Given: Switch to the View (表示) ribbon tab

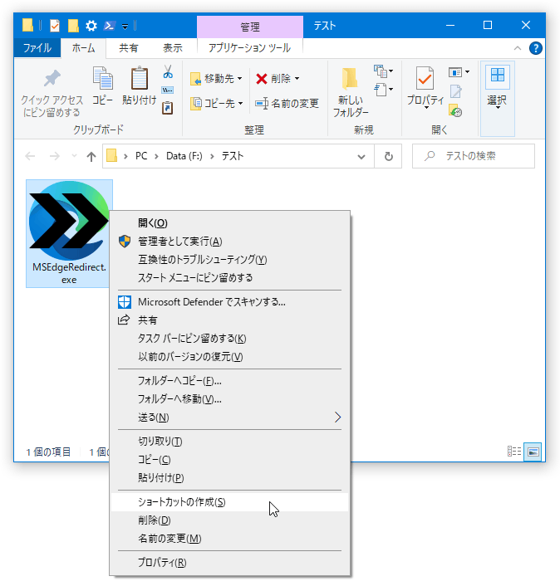Looking at the screenshot, I should coord(173,48).
